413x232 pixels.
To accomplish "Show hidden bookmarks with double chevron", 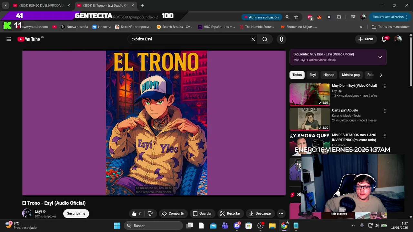I will pos(361,27).
